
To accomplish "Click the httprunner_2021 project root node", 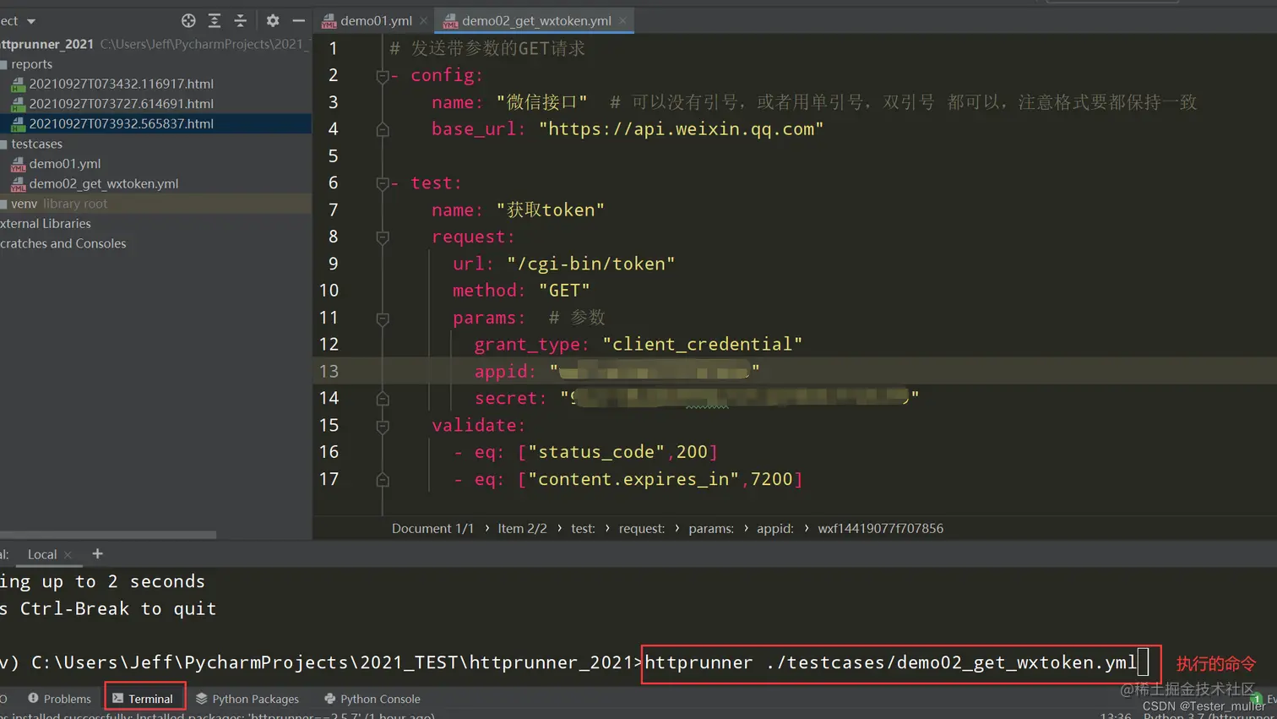I will click(47, 44).
